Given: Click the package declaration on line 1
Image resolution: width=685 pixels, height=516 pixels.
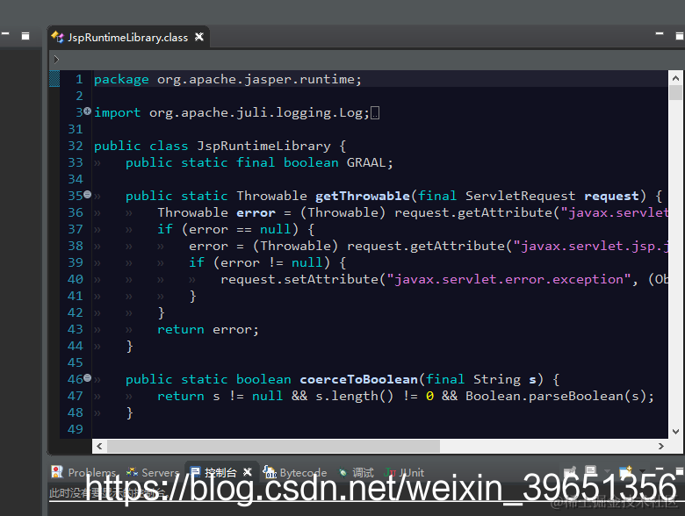Looking at the screenshot, I should [227, 79].
